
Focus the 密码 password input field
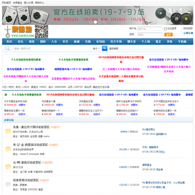150,35
